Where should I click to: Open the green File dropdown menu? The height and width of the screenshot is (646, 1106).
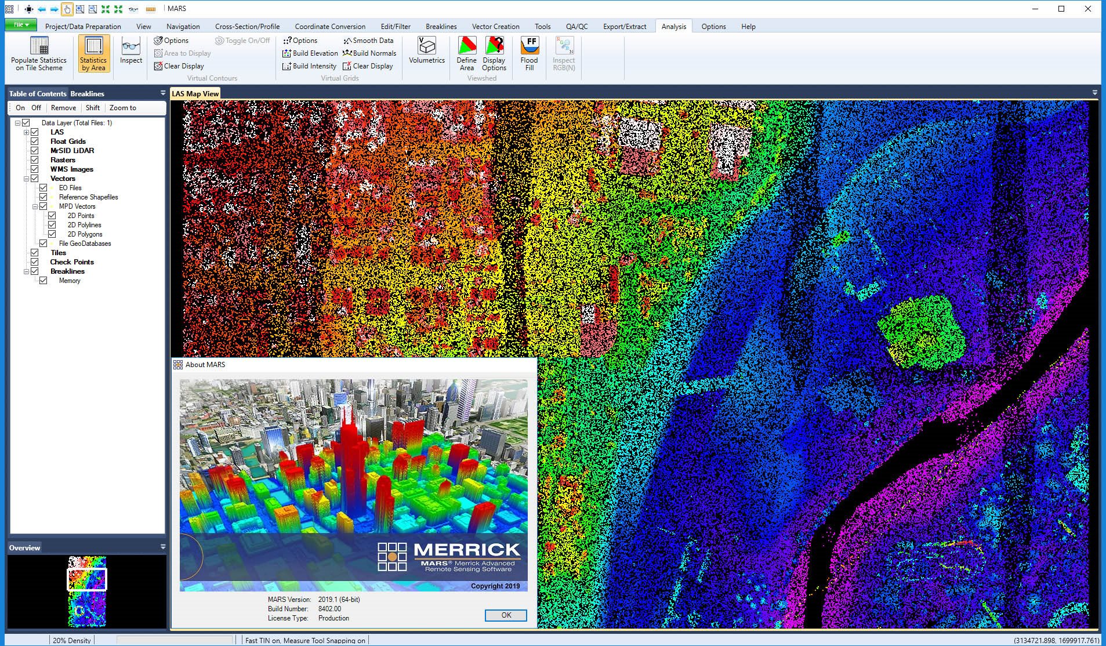(x=21, y=25)
